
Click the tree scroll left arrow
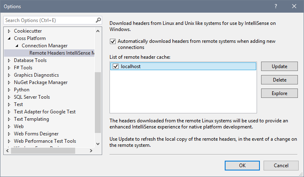7,150
